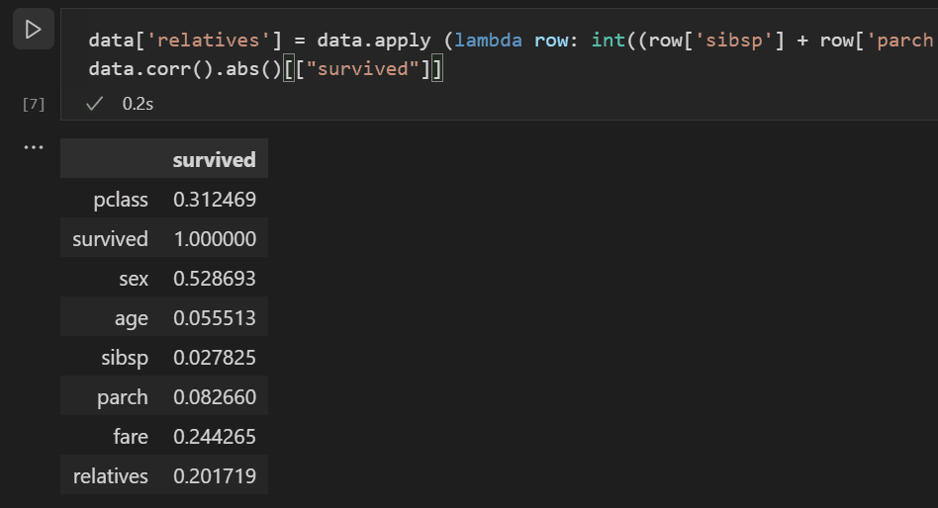Click the 1.000000 correlation value
Viewport: 938px width, 508px height.
214,239
